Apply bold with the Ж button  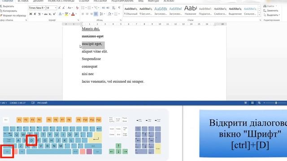(x=30, y=14)
